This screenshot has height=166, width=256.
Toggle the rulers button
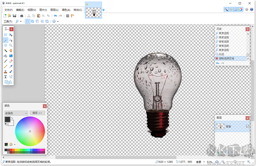73,16
